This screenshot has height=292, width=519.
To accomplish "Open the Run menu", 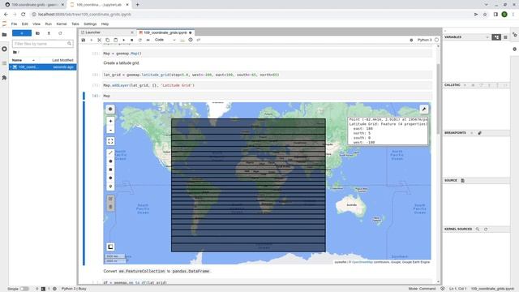I will coord(49,24).
